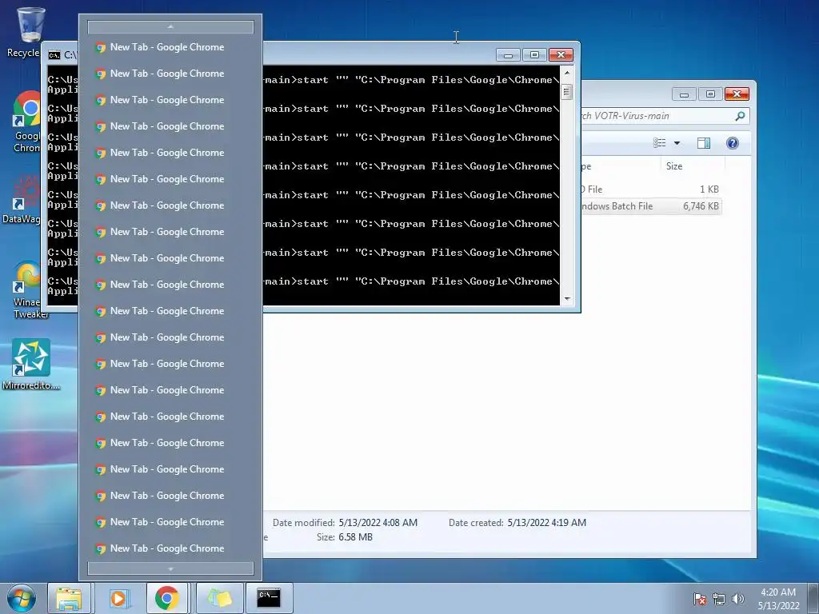Maximize the VOTR-Virus-main Explorer window
Image resolution: width=819 pixels, height=614 pixels.
click(710, 94)
